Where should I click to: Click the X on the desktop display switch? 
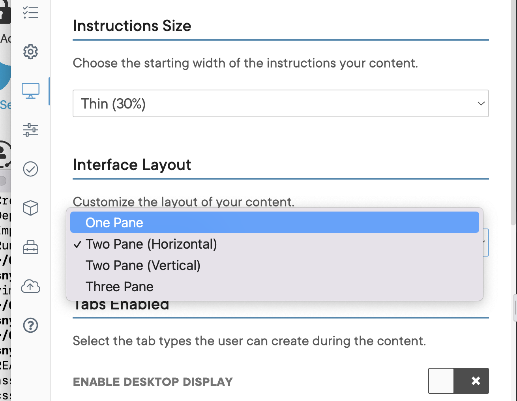pyautogui.click(x=475, y=380)
